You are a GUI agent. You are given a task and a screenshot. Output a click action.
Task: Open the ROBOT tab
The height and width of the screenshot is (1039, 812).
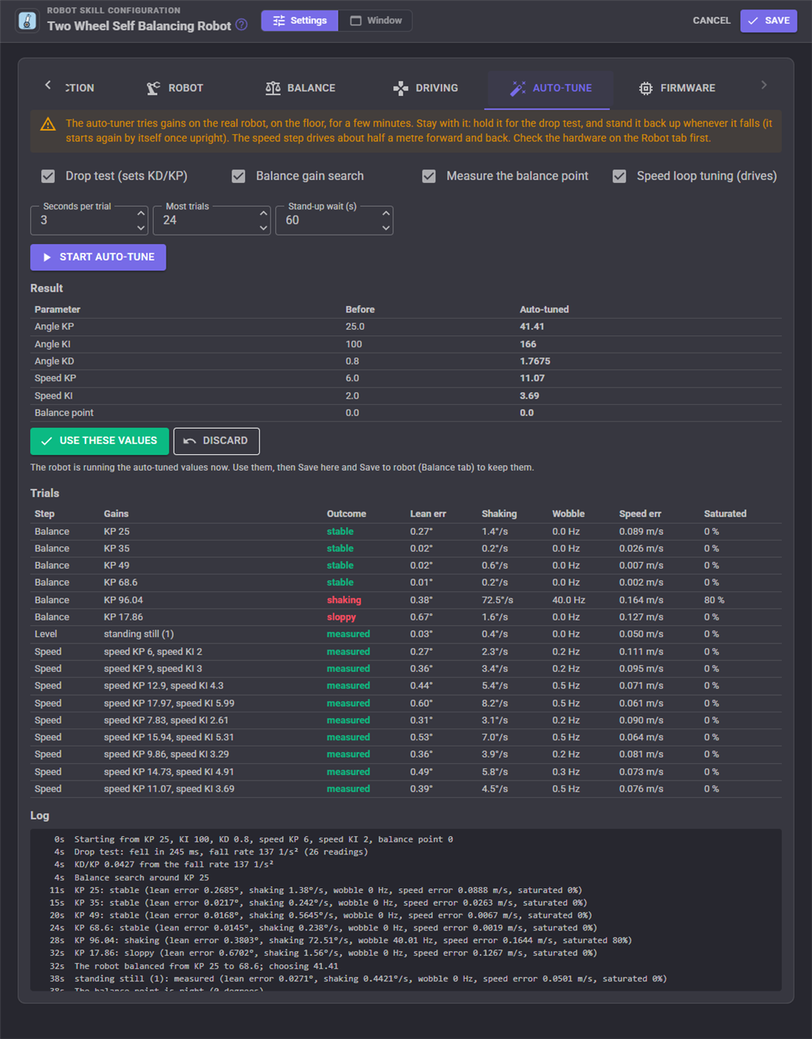[x=175, y=88]
